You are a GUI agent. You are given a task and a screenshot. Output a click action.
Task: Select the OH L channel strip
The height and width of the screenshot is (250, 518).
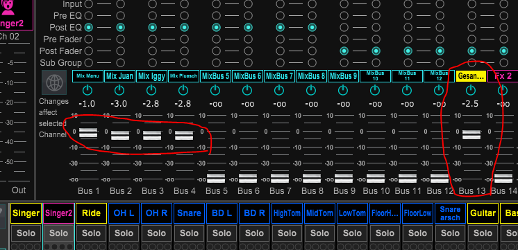[124, 213]
